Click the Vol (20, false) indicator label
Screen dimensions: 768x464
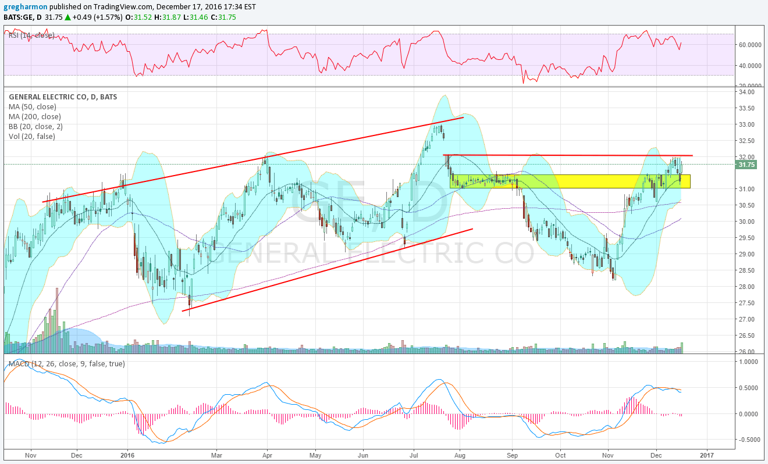(31, 137)
